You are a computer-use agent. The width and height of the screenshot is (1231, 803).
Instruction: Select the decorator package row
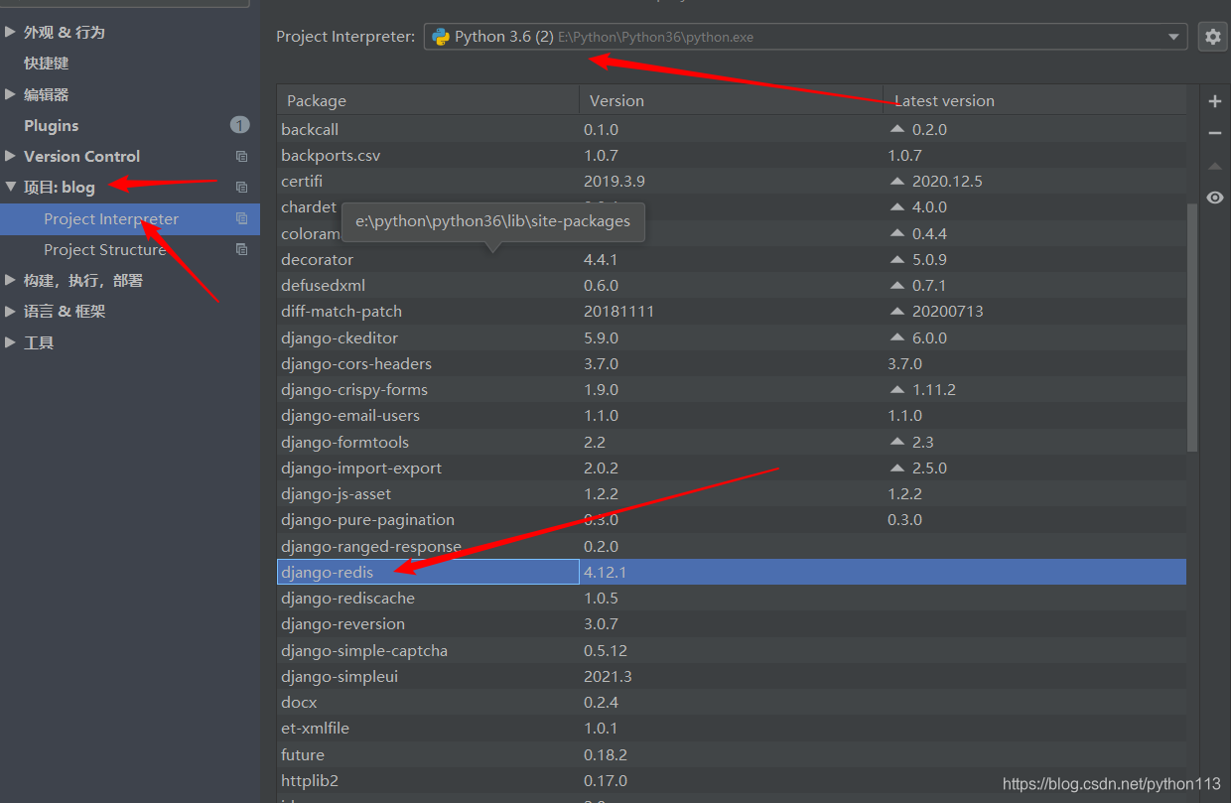[x=732, y=259]
